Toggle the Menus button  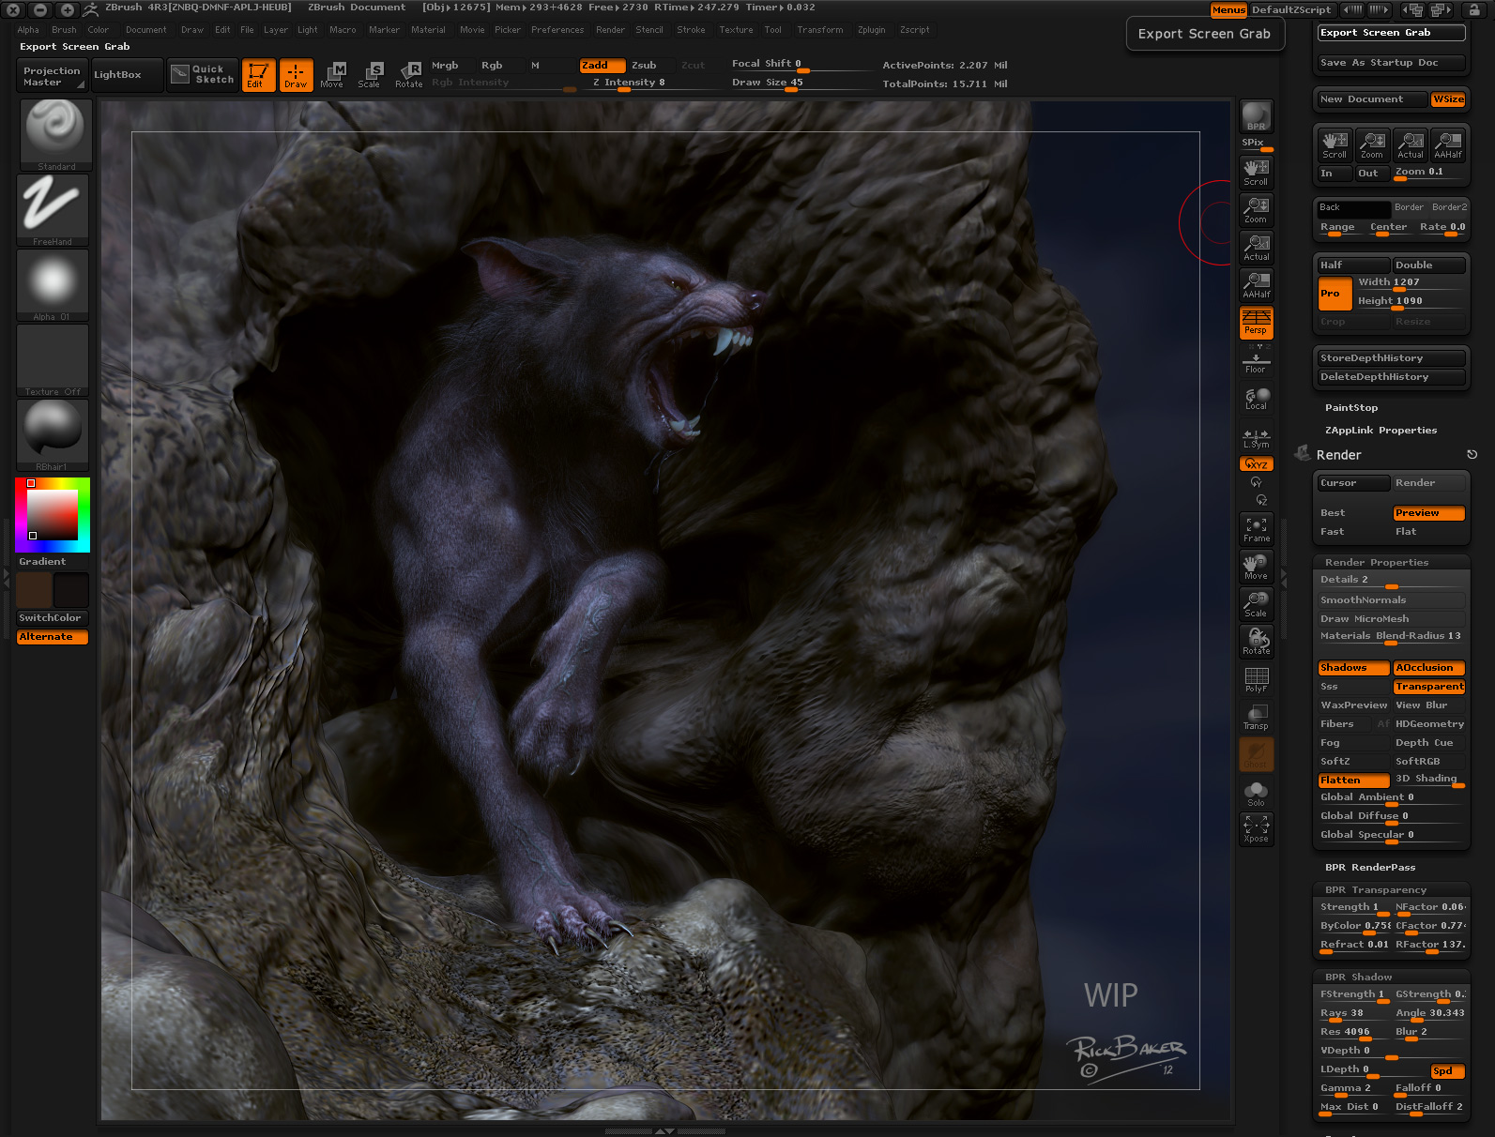pos(1228,9)
